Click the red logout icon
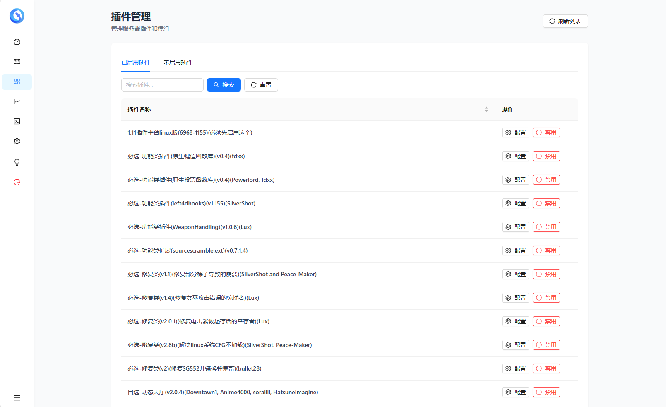The width and height of the screenshot is (666, 407). 17,182
